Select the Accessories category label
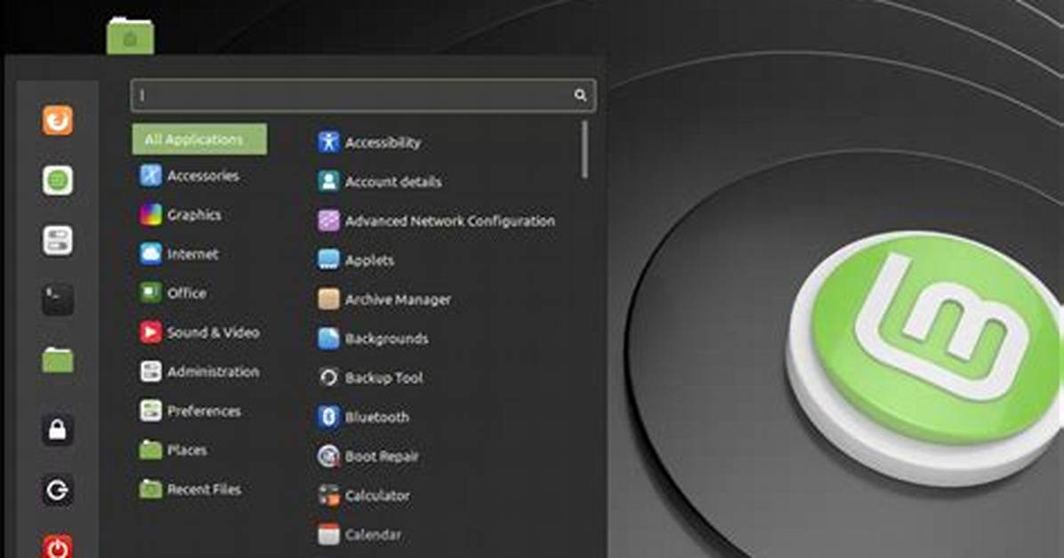 click(x=203, y=176)
